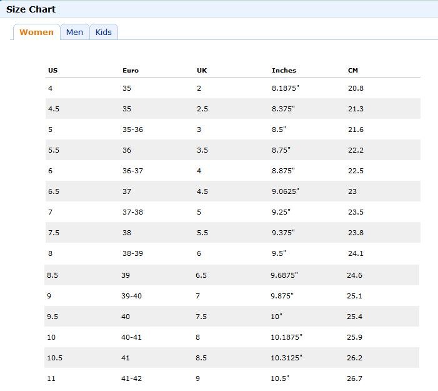Click the 20.8 CM value
Viewport: 438px width, 391px height.
tap(356, 88)
